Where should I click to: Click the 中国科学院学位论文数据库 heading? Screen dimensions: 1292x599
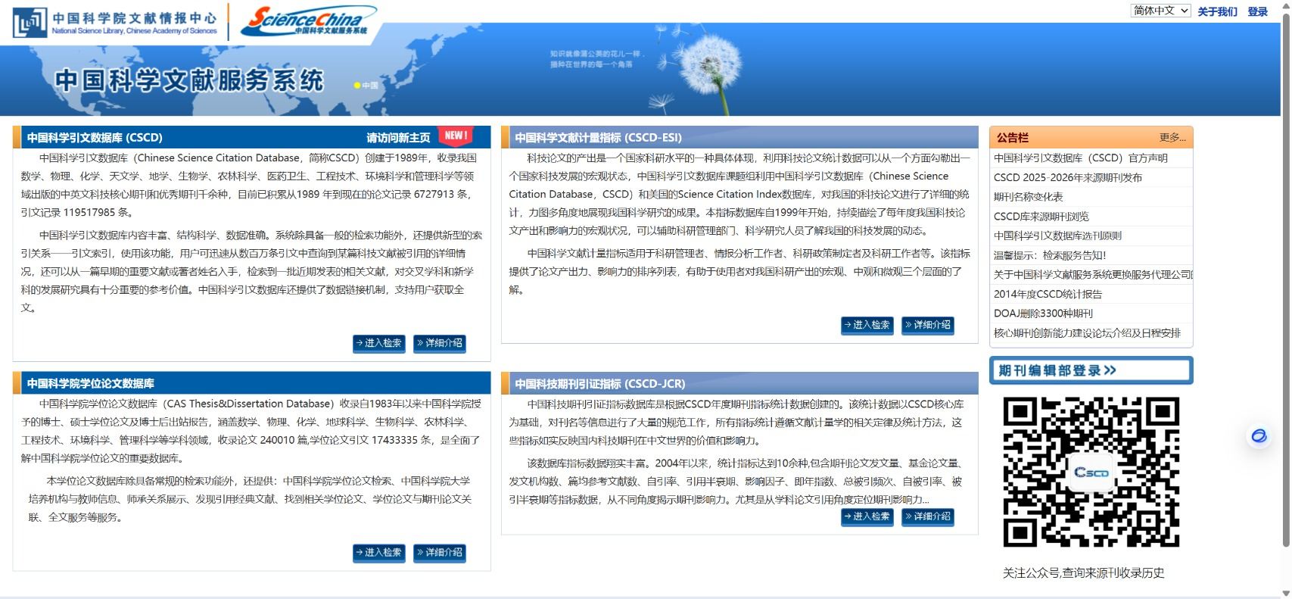point(90,384)
